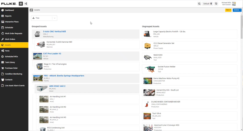The width and height of the screenshot is (243, 131).
Task: Toggle the hamburger sidebar menu button
Action: (x=21, y=4)
